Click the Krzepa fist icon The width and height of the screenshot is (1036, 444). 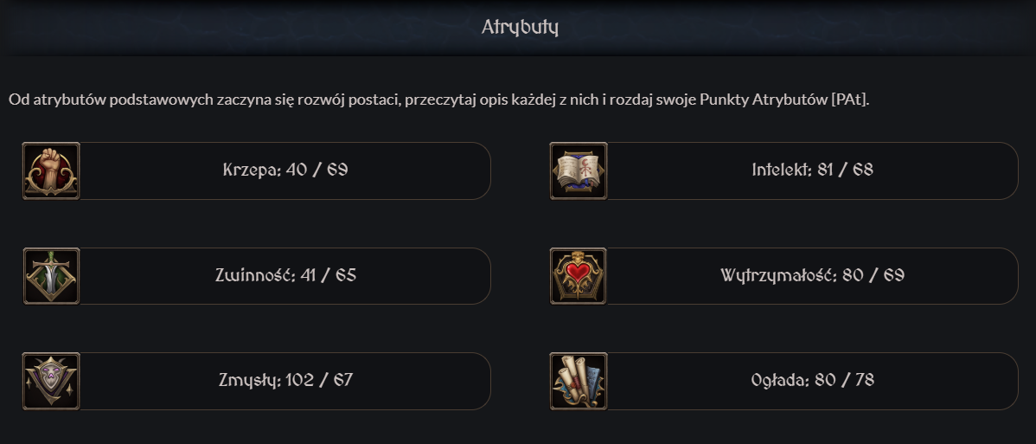pyautogui.click(x=51, y=171)
